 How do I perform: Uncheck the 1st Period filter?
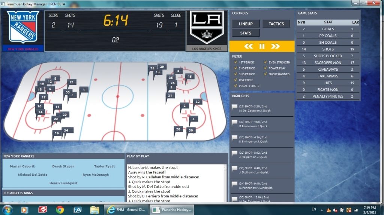(x=235, y=62)
